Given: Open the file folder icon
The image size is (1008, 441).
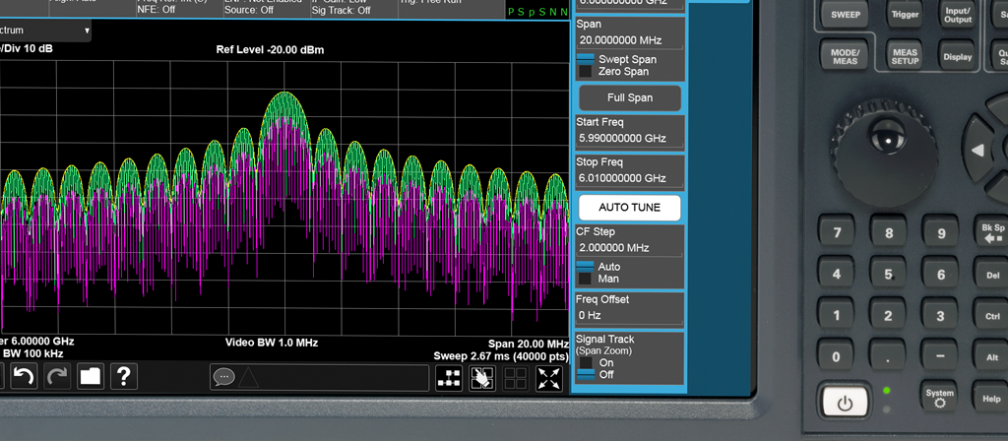Looking at the screenshot, I should 91,375.
